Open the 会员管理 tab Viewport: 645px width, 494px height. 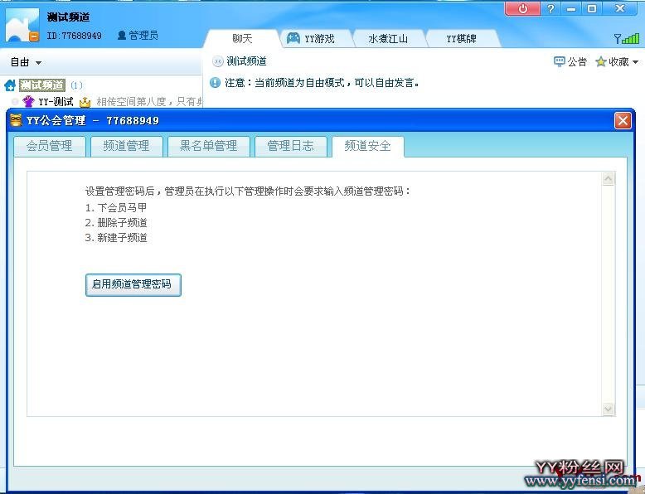tap(50, 146)
